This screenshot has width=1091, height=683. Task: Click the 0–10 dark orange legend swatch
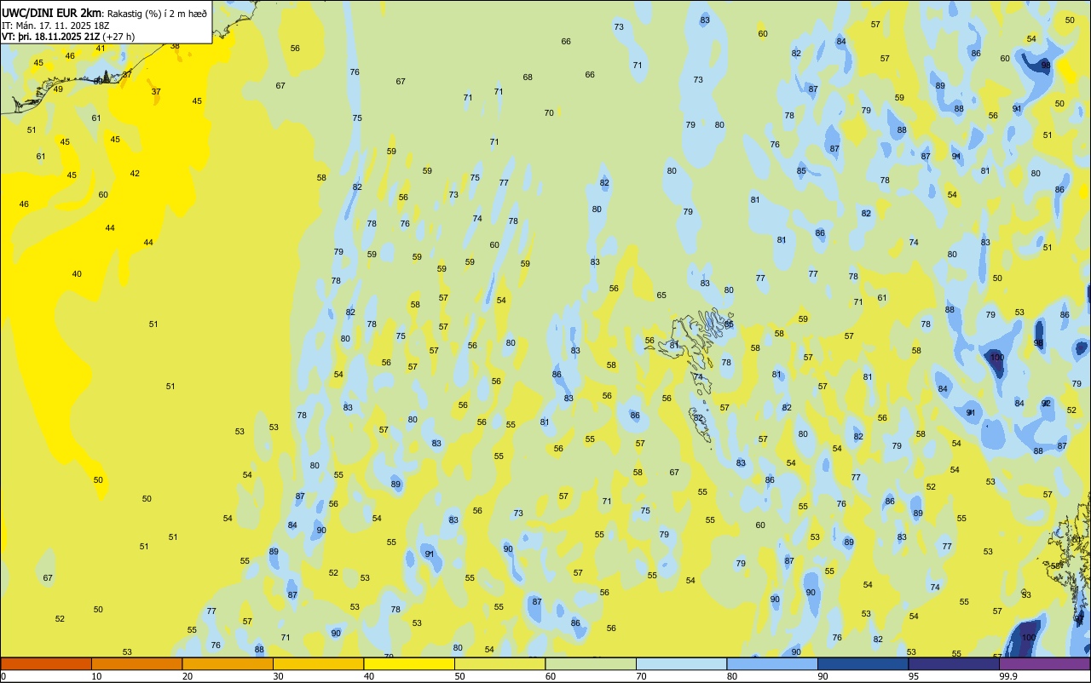tap(46, 663)
